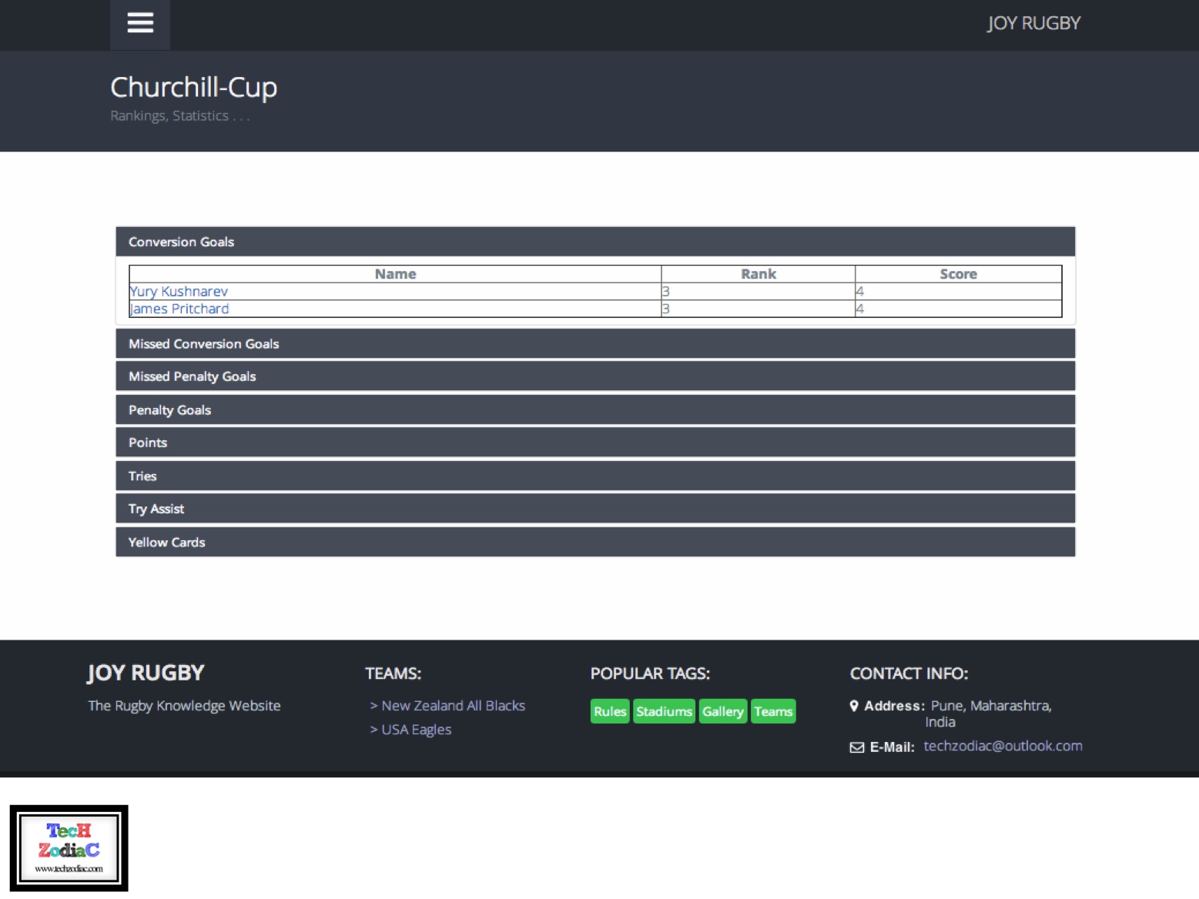1199x899 pixels.
Task: Expand the Try Assist section
Action: (x=595, y=509)
